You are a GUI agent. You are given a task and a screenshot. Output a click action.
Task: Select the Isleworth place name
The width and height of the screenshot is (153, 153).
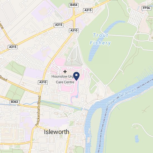click(x=56, y=132)
